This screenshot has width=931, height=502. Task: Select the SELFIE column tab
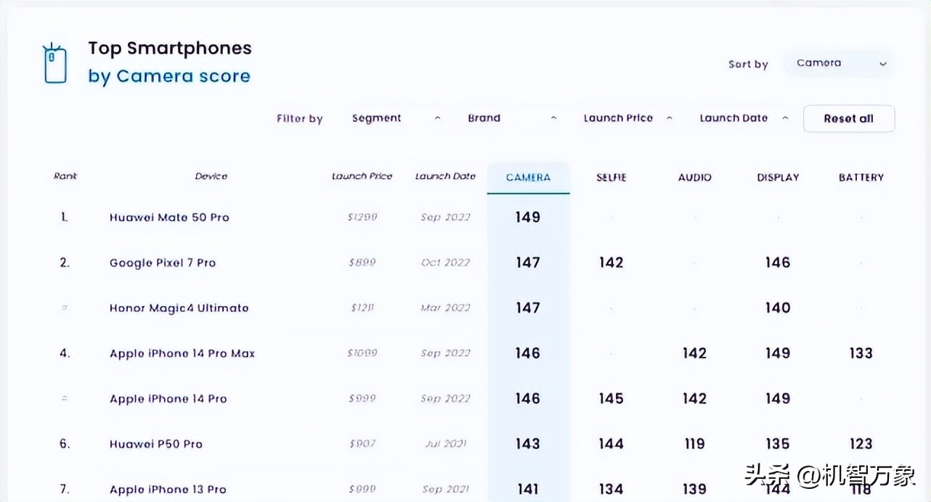pos(611,178)
